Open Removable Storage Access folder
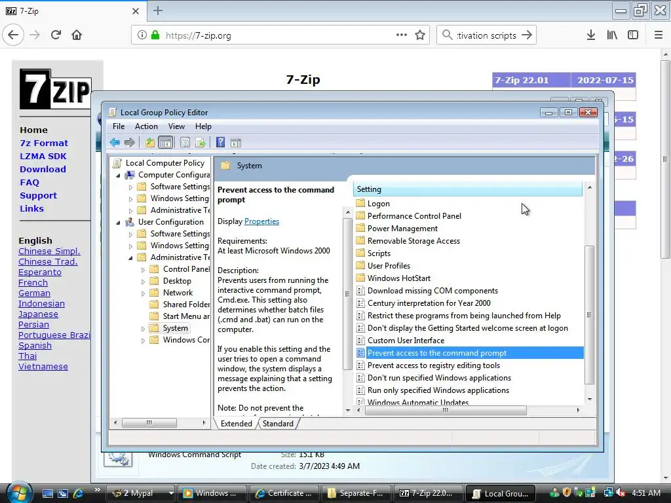 413,241
